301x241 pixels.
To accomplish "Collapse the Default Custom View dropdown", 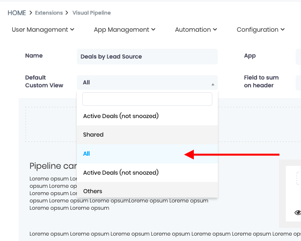I will tap(147, 82).
